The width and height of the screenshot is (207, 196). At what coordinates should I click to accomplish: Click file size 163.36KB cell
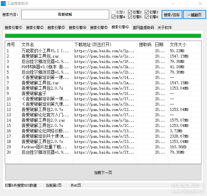pyautogui.click(x=178, y=147)
